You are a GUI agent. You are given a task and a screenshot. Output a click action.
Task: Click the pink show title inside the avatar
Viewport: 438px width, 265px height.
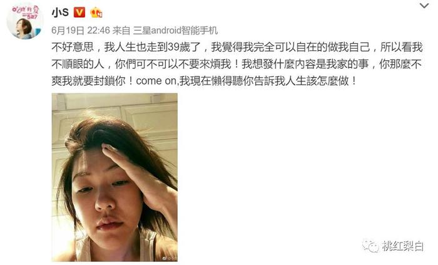tap(26, 12)
